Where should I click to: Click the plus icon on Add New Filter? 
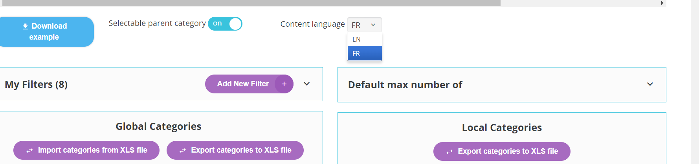tap(284, 84)
